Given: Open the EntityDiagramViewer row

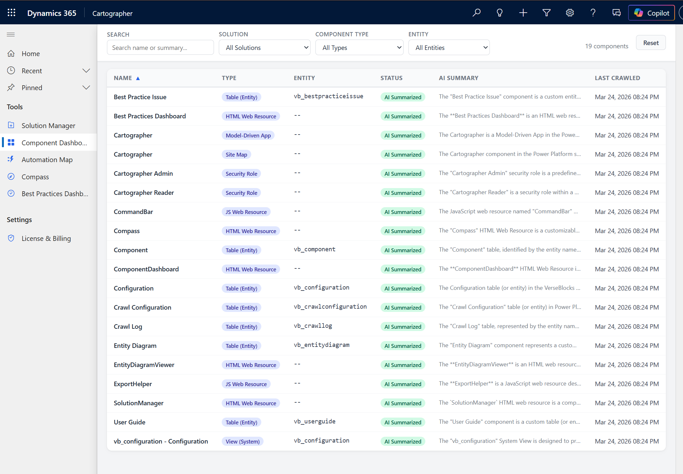Looking at the screenshot, I should (386, 365).
